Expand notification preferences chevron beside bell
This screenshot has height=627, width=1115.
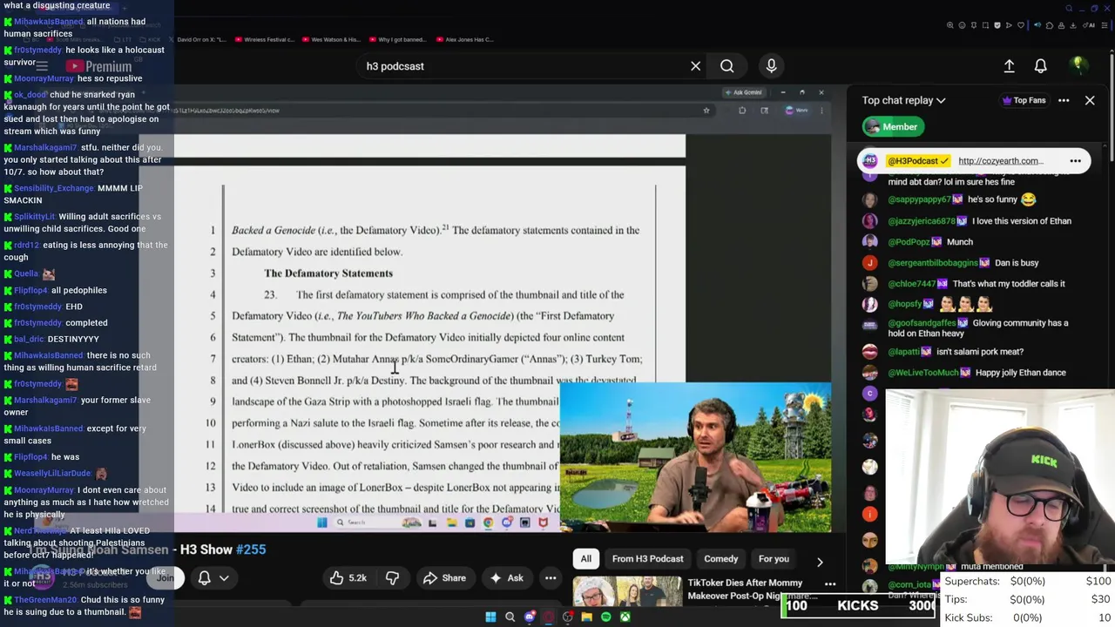click(x=224, y=577)
